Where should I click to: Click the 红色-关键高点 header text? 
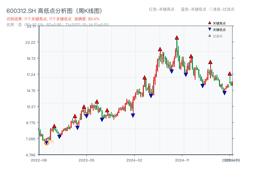coord(162,9)
